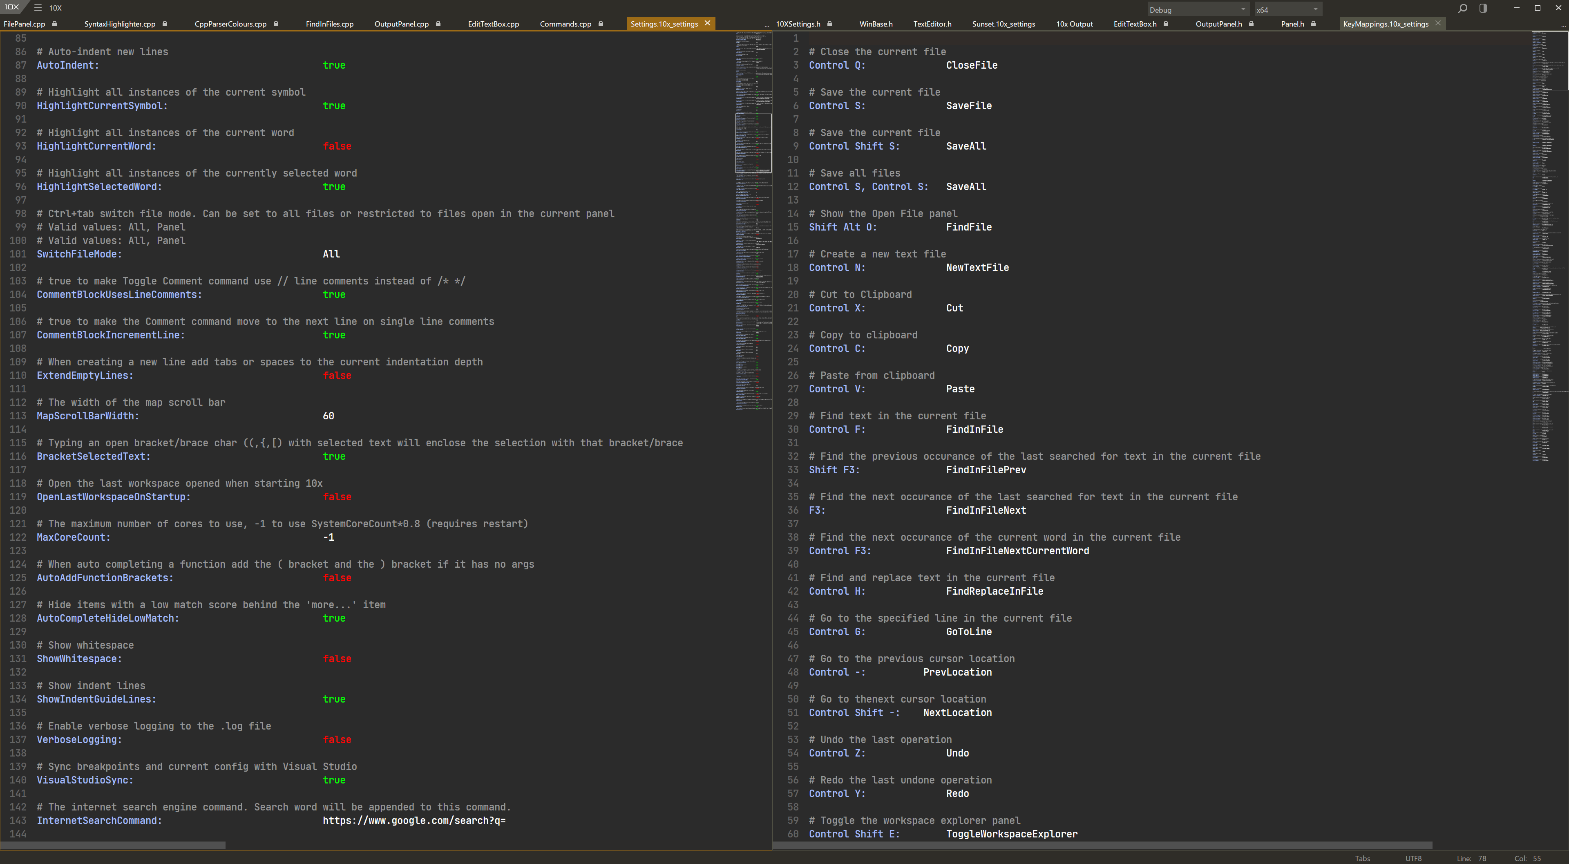Switch to the Panel.h tab
1569x864 pixels.
[1292, 24]
